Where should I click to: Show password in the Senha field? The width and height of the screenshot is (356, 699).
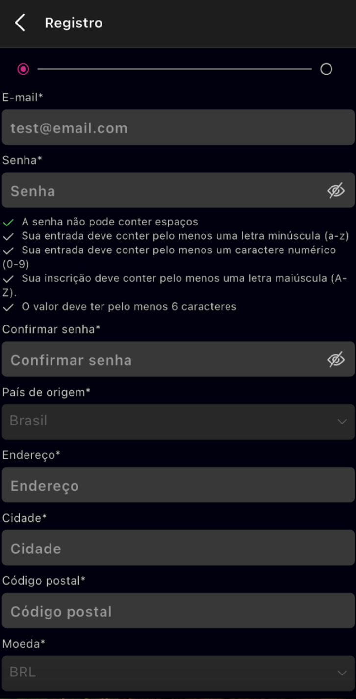pos(336,191)
